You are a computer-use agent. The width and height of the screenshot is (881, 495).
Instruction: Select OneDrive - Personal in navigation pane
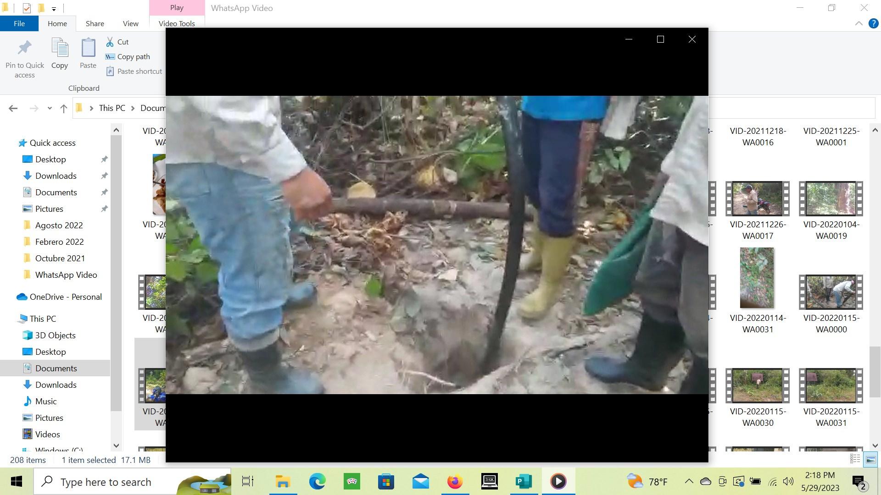click(x=66, y=297)
